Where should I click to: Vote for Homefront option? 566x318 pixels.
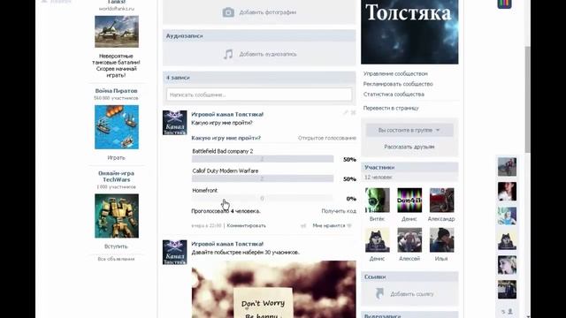coord(204,191)
